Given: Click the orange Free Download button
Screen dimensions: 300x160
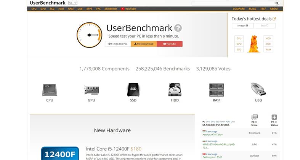Looking at the screenshot, I should click(144, 44).
